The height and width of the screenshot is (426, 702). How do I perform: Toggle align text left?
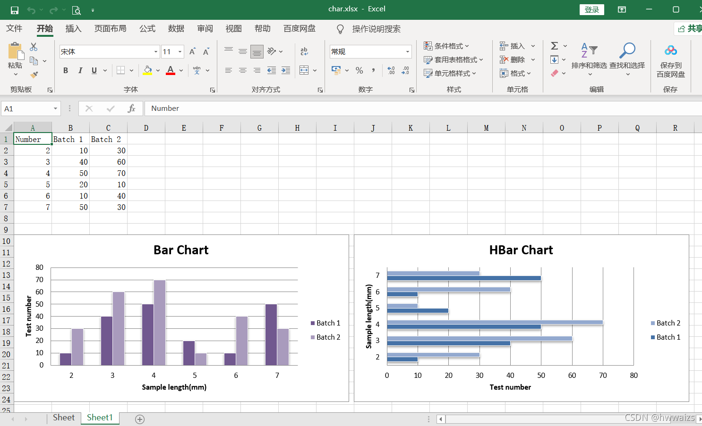coord(229,70)
